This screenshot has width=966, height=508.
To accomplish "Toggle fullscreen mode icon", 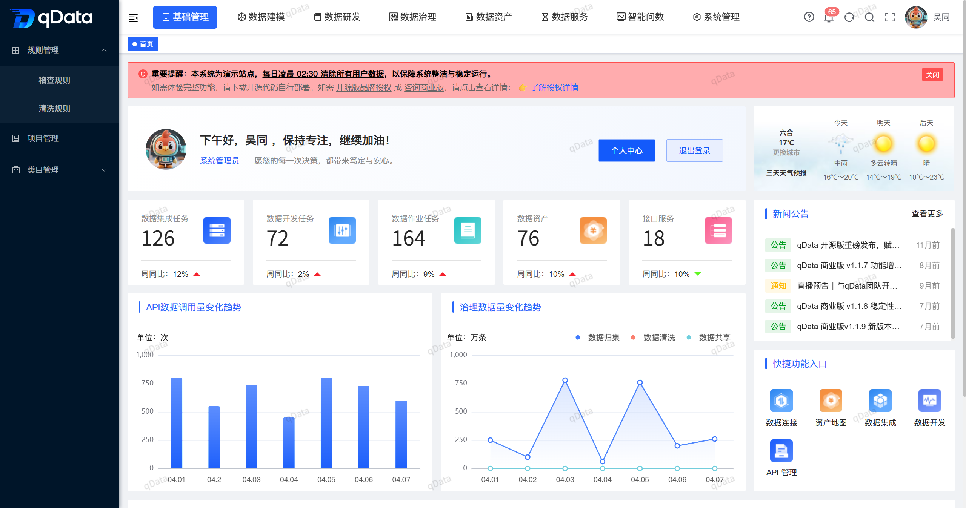I will [890, 17].
